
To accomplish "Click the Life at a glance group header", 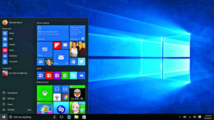I will coord(43,23).
